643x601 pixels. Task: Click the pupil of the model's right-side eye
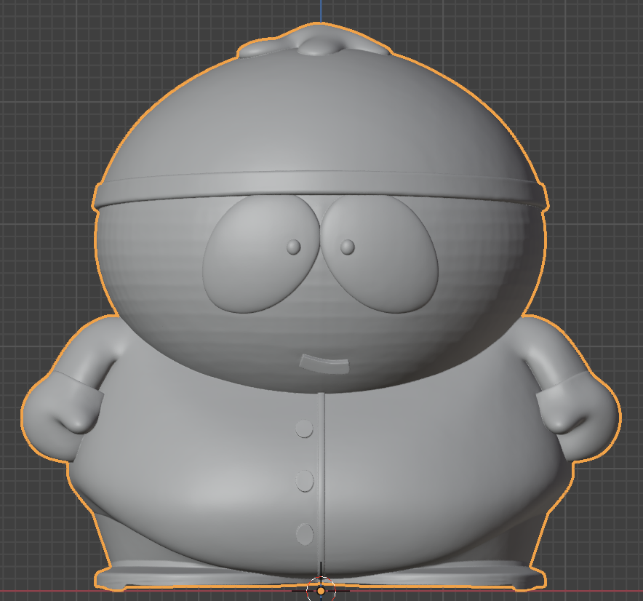[x=348, y=247]
